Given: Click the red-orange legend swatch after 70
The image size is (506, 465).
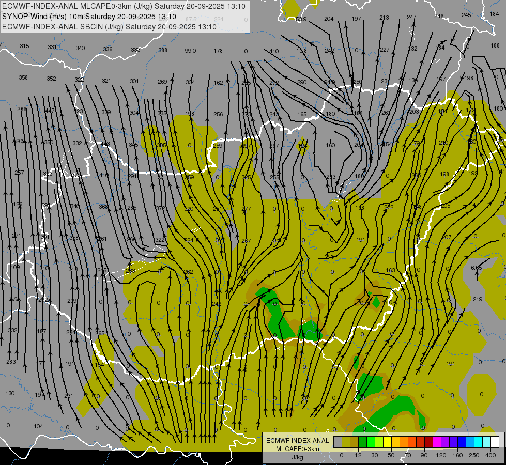Looking at the screenshot, I should [412, 442].
